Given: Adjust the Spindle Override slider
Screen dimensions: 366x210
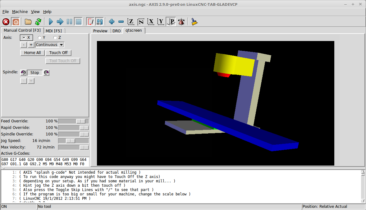Looking at the screenshot, I should [x=74, y=134].
